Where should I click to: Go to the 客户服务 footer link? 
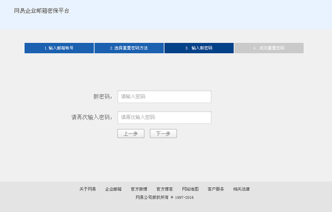click(x=216, y=189)
